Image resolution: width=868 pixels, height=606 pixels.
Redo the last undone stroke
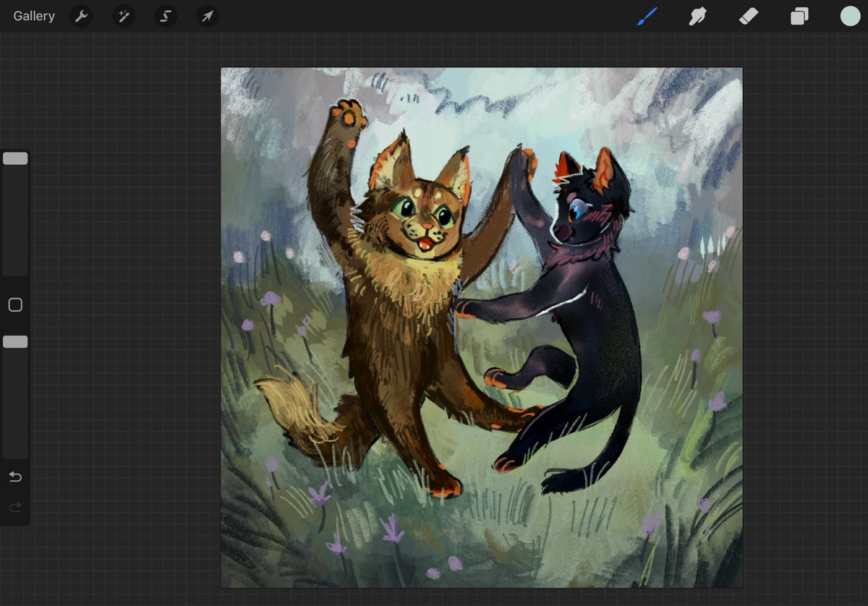[15, 508]
